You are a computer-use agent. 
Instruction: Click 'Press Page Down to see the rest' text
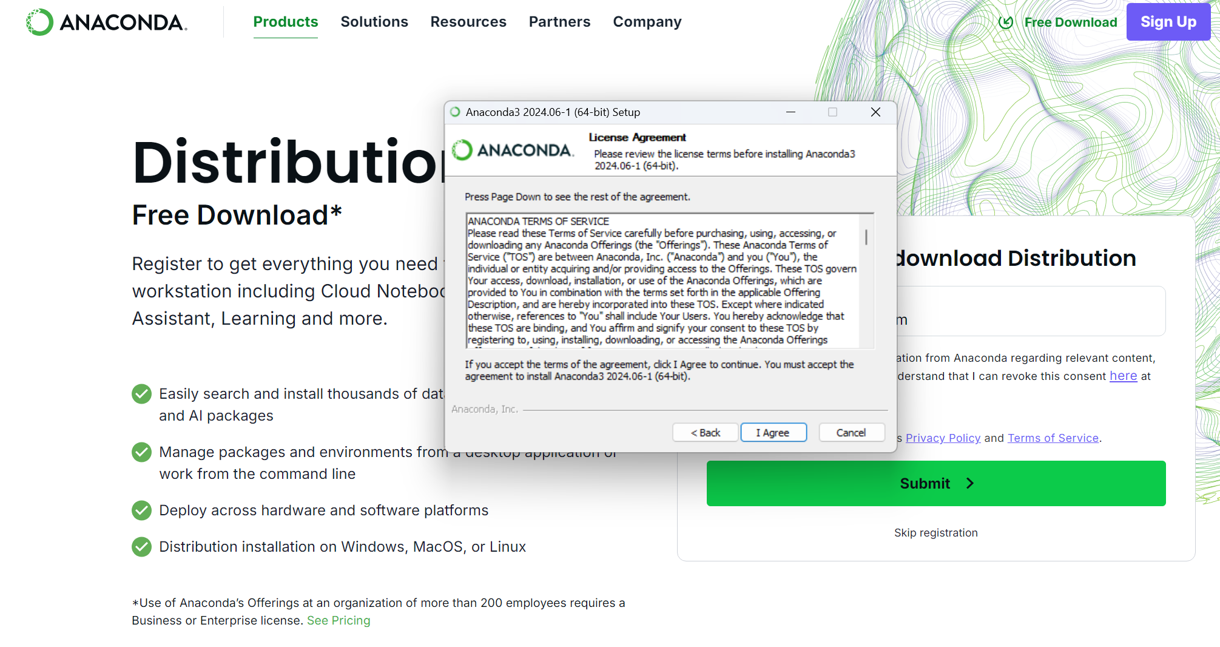coord(577,197)
